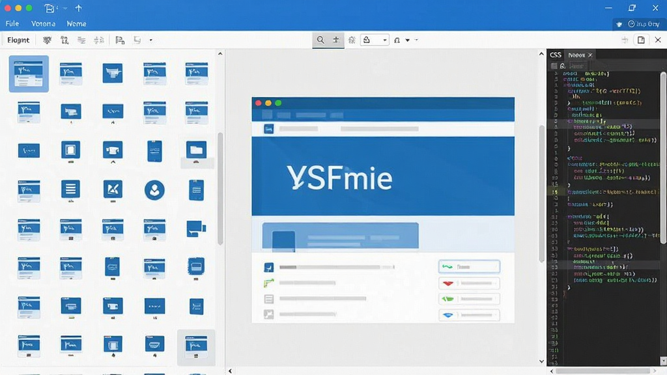
Task: Click the Elognt toolbar button
Action: [18, 40]
